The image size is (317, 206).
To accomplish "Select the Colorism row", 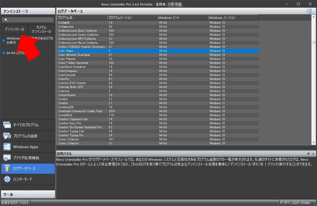I will pyautogui.click(x=158, y=91).
